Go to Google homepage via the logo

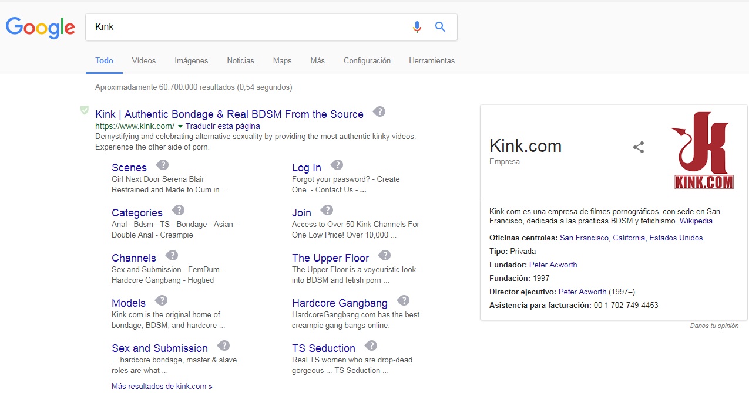coord(41,28)
